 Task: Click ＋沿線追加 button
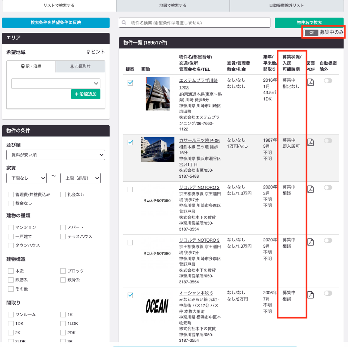click(x=86, y=94)
